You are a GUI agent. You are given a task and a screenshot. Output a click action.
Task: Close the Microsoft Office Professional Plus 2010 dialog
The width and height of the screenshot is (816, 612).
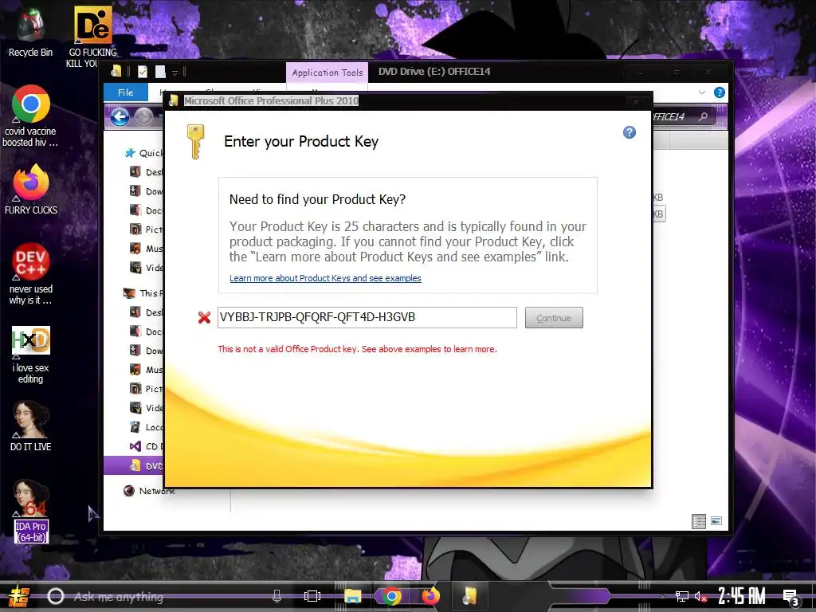tap(636, 102)
